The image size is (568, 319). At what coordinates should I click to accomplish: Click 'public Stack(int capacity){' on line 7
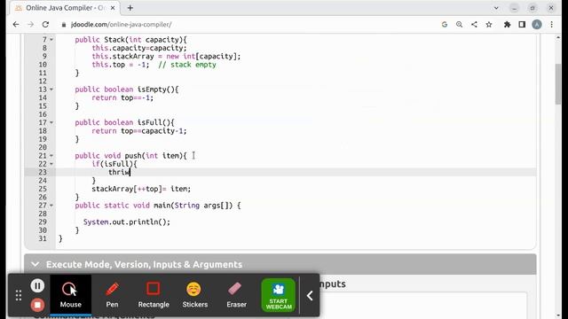(130, 40)
